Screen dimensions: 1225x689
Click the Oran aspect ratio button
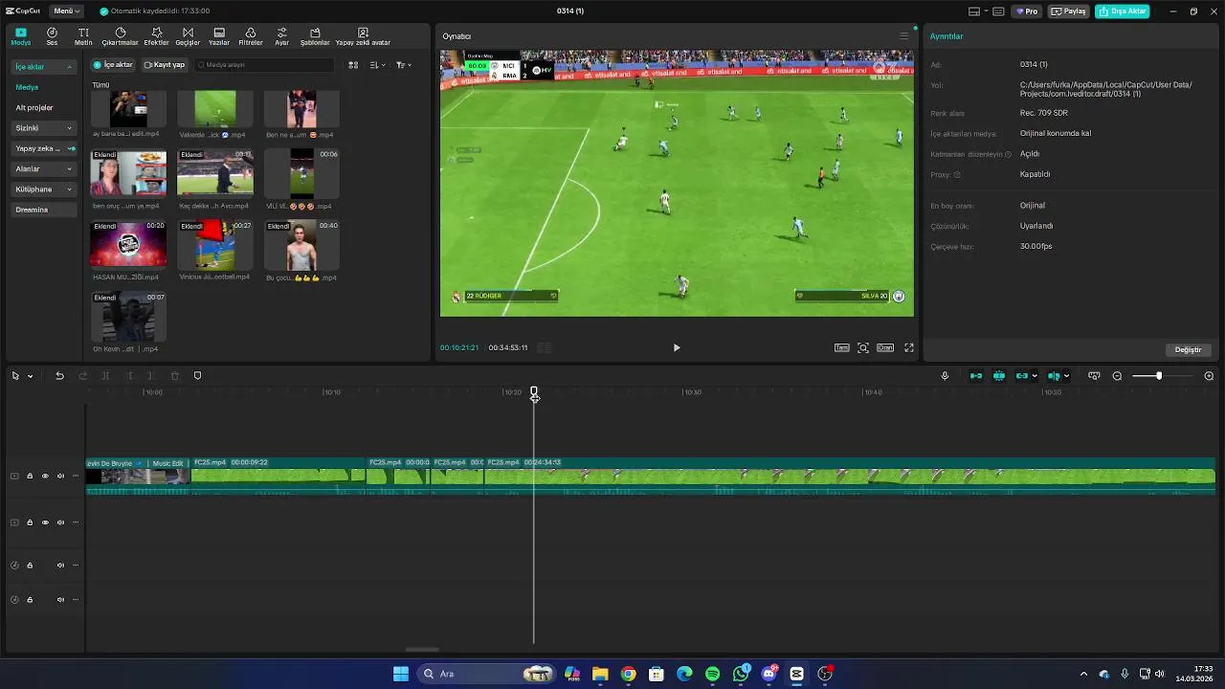click(885, 348)
